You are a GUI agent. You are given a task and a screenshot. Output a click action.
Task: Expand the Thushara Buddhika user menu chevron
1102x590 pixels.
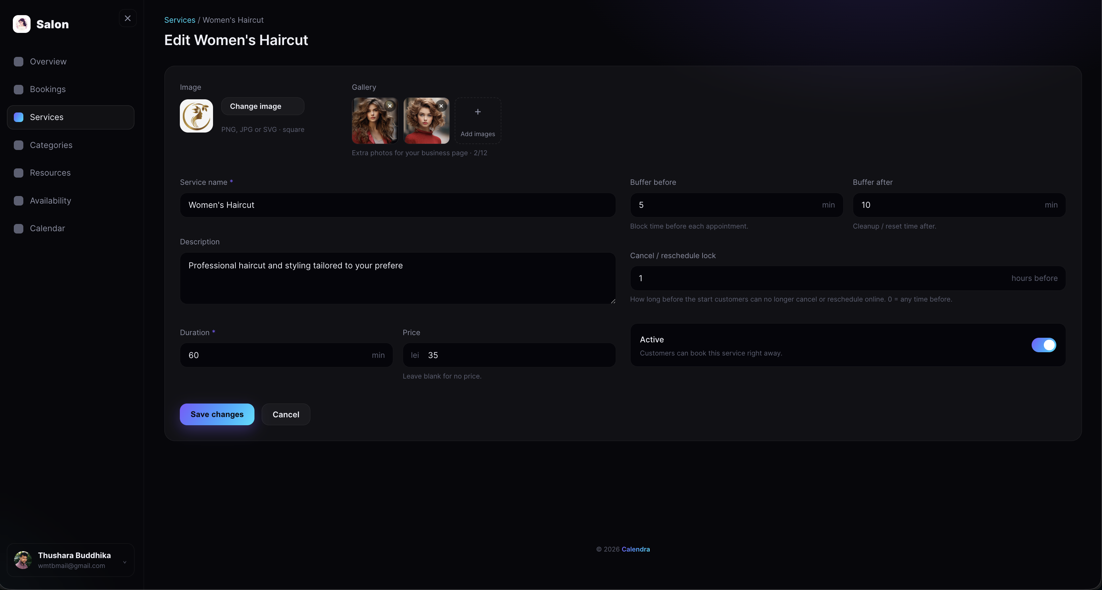click(x=125, y=562)
